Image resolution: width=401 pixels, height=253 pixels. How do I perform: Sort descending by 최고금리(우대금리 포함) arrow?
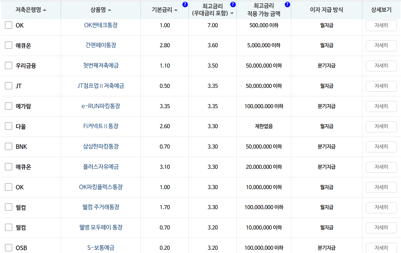(x=232, y=13)
